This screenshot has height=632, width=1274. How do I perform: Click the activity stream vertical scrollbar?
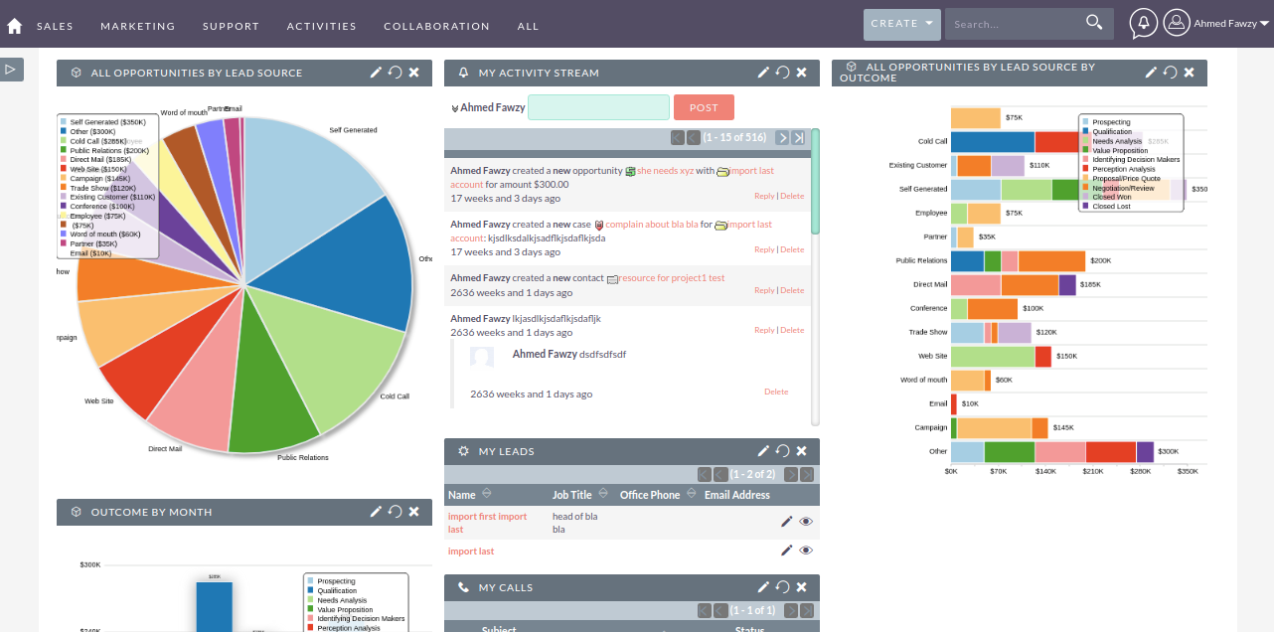click(x=816, y=181)
